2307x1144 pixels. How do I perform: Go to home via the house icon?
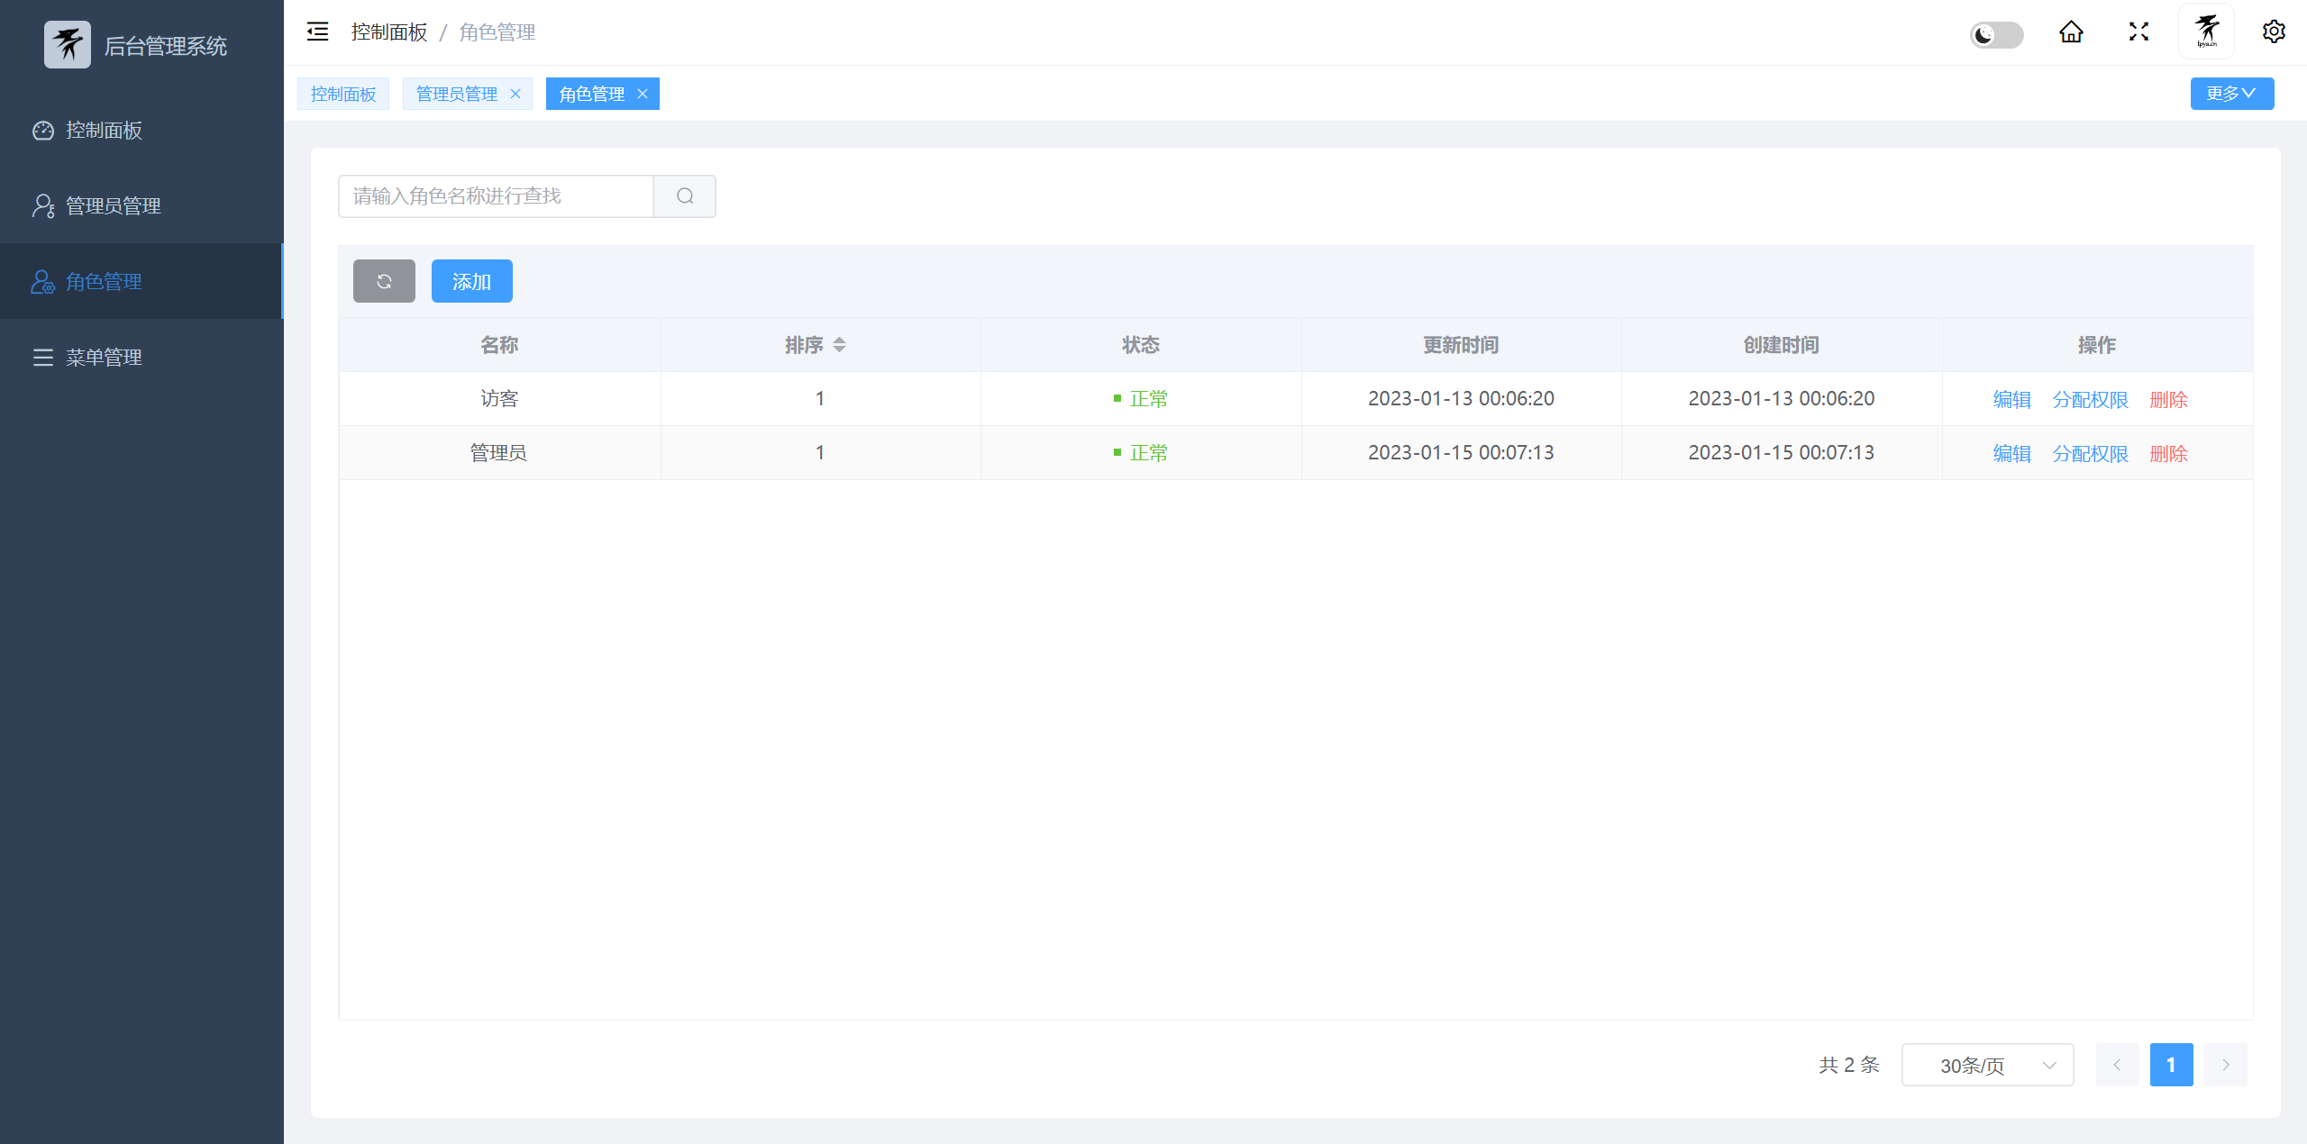pos(2071,32)
